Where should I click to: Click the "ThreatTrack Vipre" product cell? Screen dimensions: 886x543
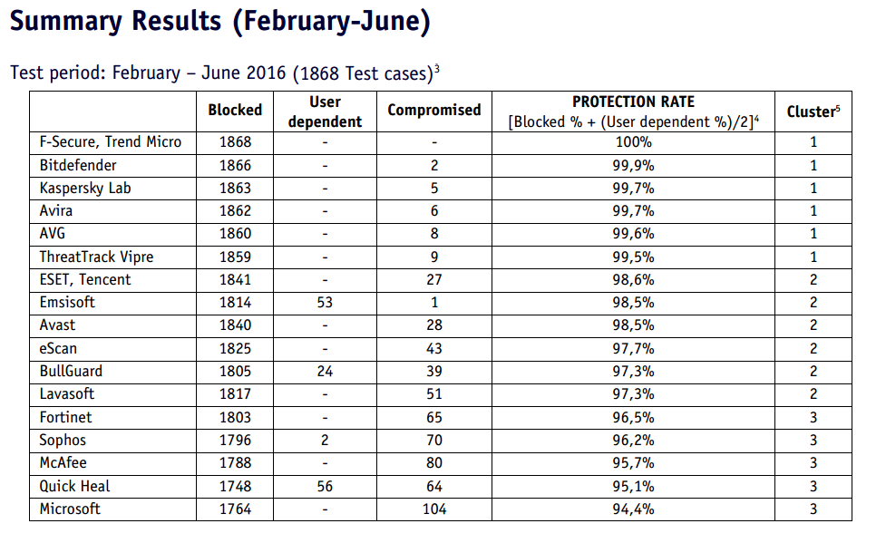pyautogui.click(x=96, y=257)
